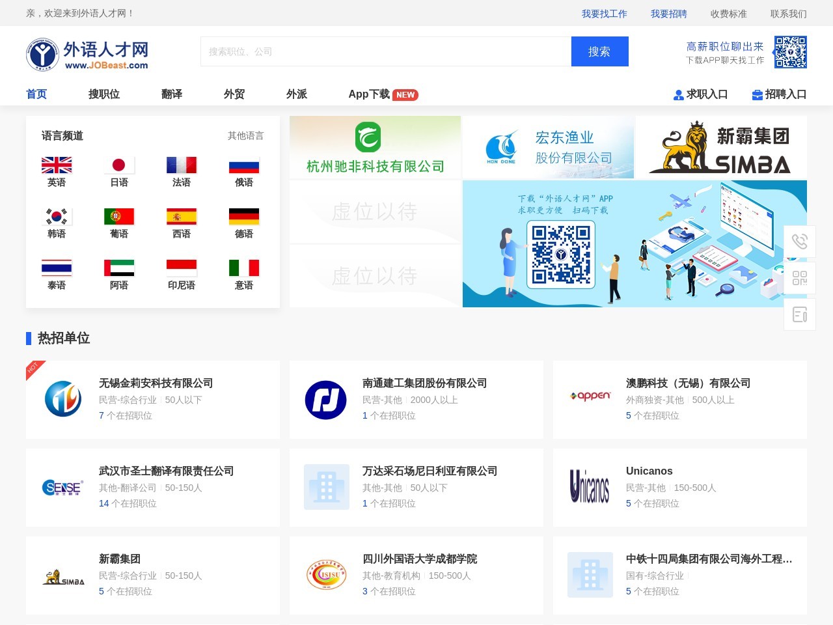Open the 求职入口 link

coord(700,94)
